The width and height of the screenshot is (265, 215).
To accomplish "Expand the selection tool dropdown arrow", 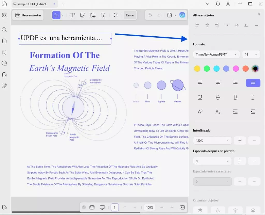I will coord(62,15).
